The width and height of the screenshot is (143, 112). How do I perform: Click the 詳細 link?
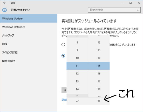pyautogui.click(x=64, y=100)
